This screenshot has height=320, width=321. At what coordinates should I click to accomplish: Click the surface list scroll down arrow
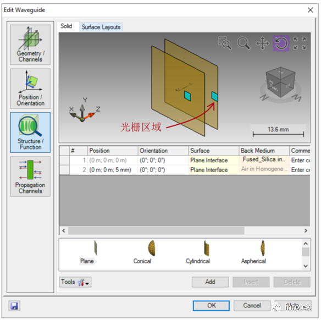coord(306,266)
